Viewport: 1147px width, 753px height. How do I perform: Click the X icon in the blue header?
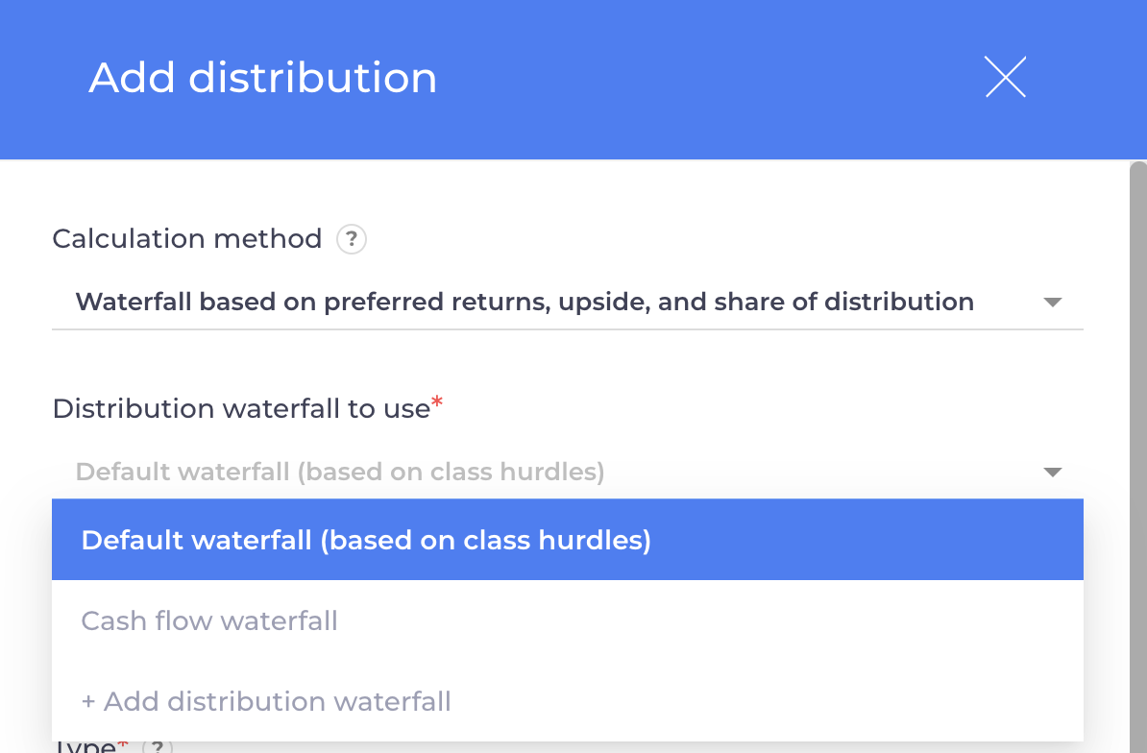click(x=1005, y=78)
